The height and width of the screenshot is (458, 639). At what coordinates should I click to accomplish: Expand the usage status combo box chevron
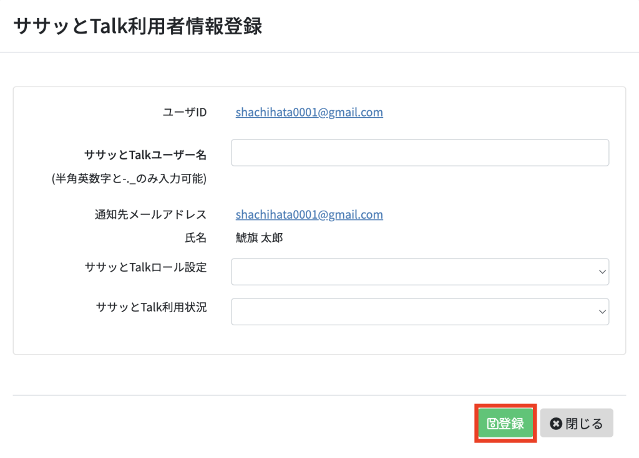(602, 312)
